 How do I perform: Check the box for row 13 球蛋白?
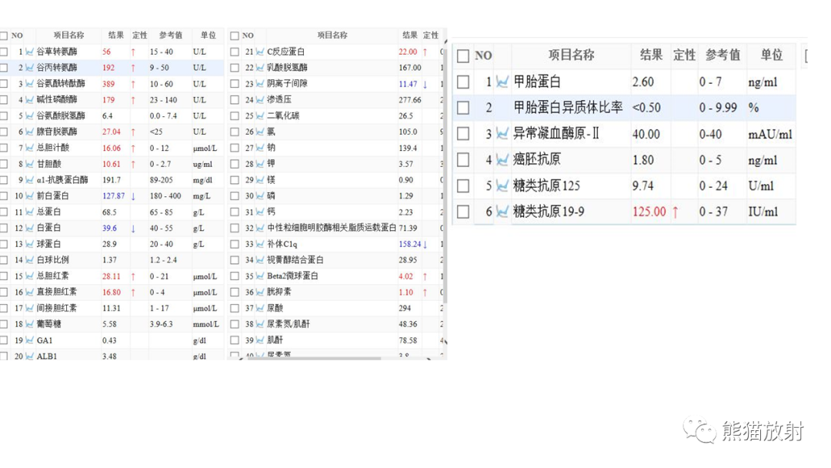click(x=4, y=244)
